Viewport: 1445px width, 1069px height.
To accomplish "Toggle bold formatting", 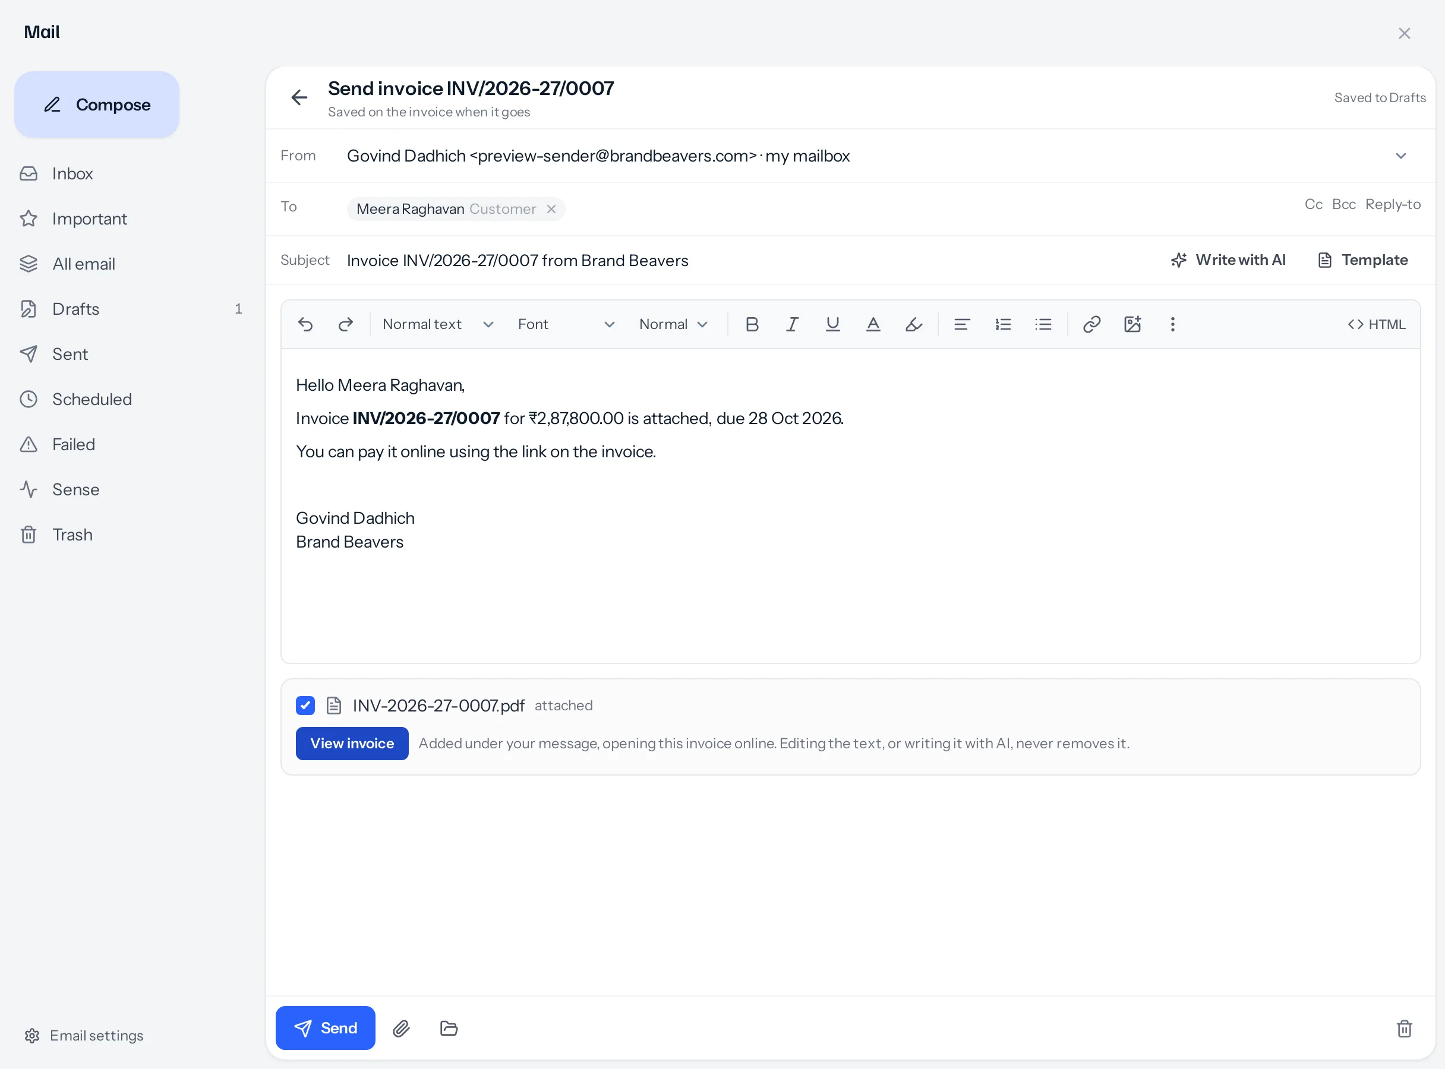I will pos(752,324).
